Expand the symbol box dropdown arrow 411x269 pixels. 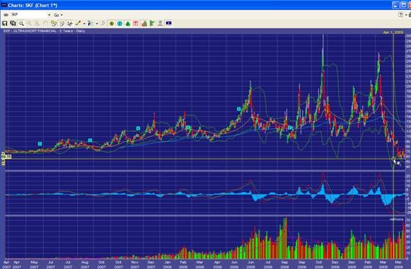(x=49, y=15)
